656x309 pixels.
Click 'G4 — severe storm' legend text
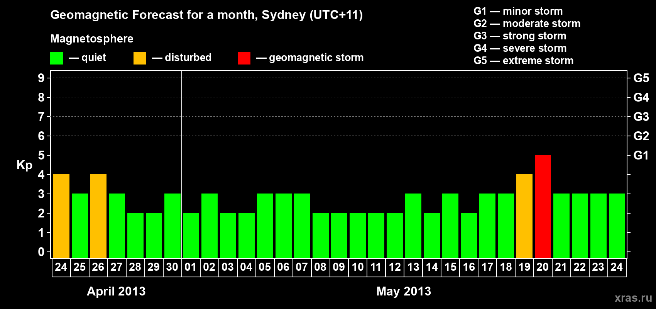pyautogui.click(x=520, y=48)
